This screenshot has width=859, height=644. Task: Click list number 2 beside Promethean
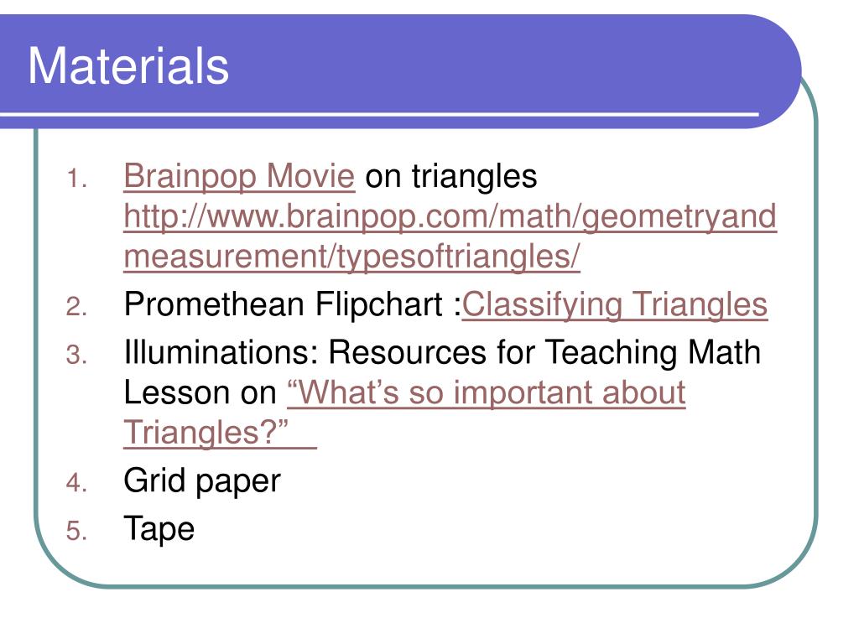pos(76,307)
